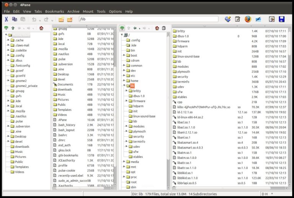The image size is (294, 198).
Task: Open the Redo history dropdown arrow
Action: coord(52,20)
